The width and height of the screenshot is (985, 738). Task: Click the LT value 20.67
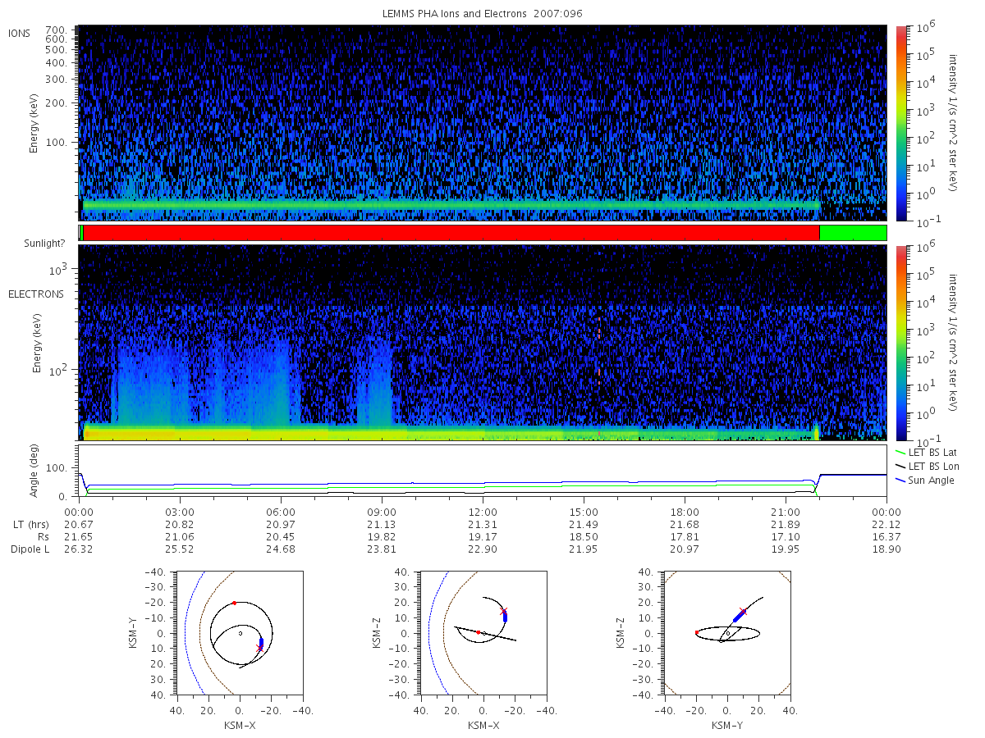[79, 523]
